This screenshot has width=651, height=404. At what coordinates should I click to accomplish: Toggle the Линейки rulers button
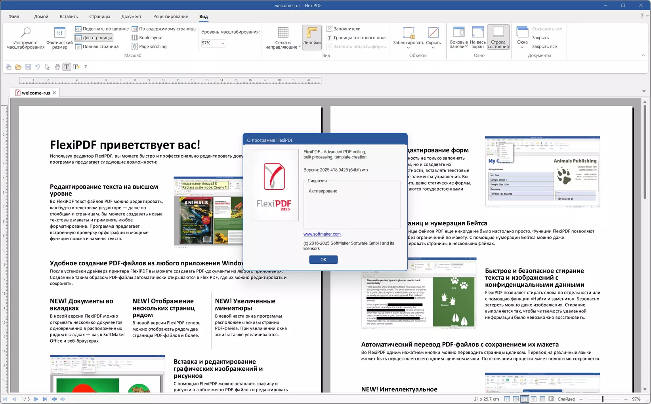(x=312, y=38)
